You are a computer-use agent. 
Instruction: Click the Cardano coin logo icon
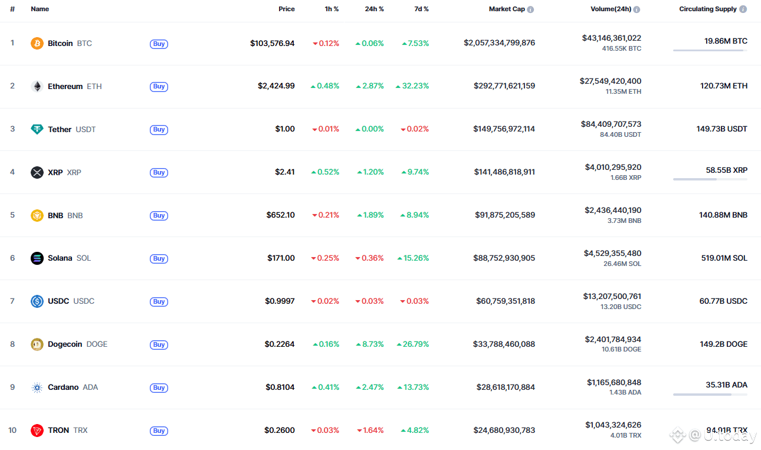pyautogui.click(x=37, y=387)
